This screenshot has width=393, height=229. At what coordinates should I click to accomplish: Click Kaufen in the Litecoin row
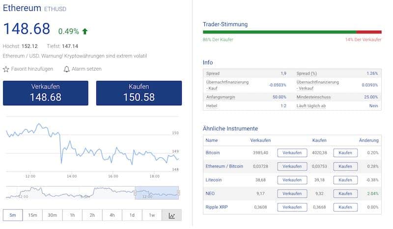345,180
